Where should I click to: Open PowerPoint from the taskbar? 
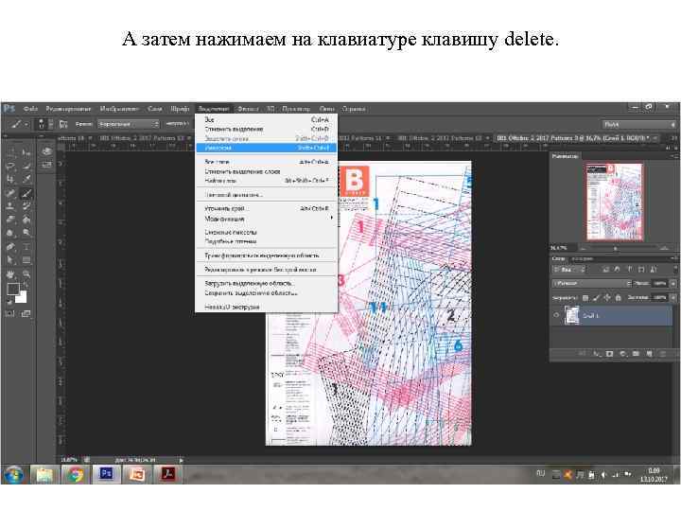(x=136, y=471)
